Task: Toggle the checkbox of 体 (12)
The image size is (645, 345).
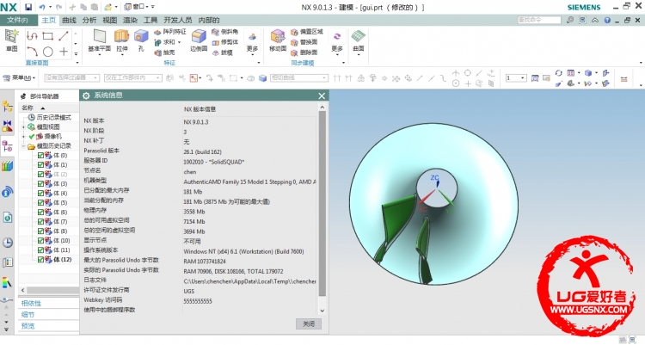Action: pos(40,259)
